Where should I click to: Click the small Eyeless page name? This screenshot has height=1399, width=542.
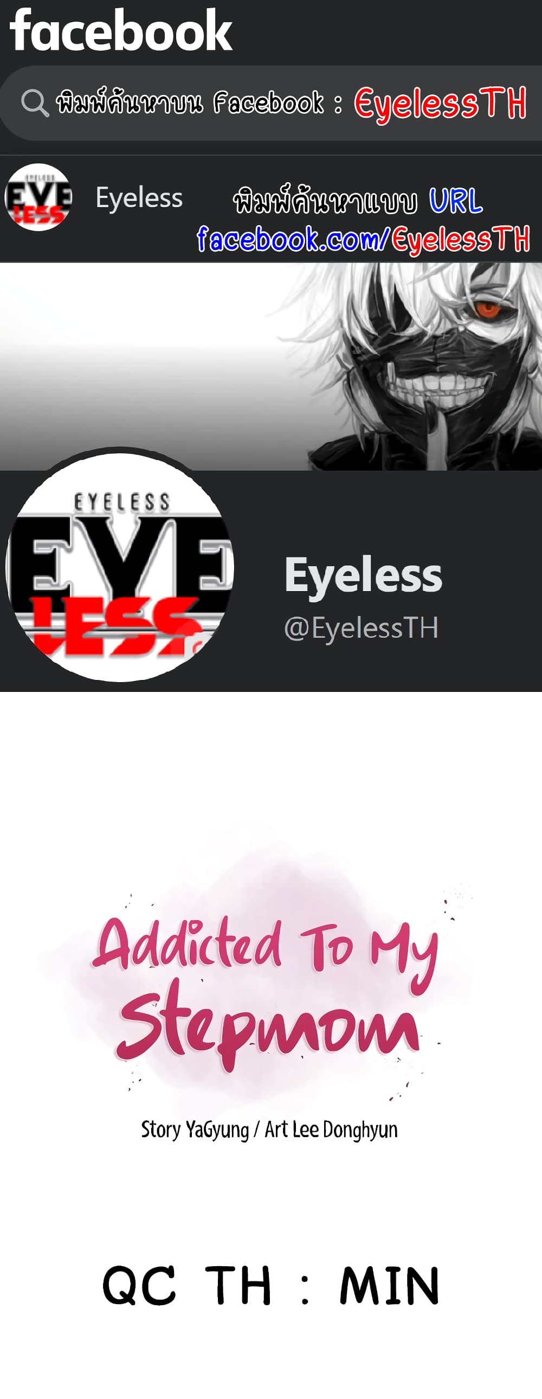139,198
